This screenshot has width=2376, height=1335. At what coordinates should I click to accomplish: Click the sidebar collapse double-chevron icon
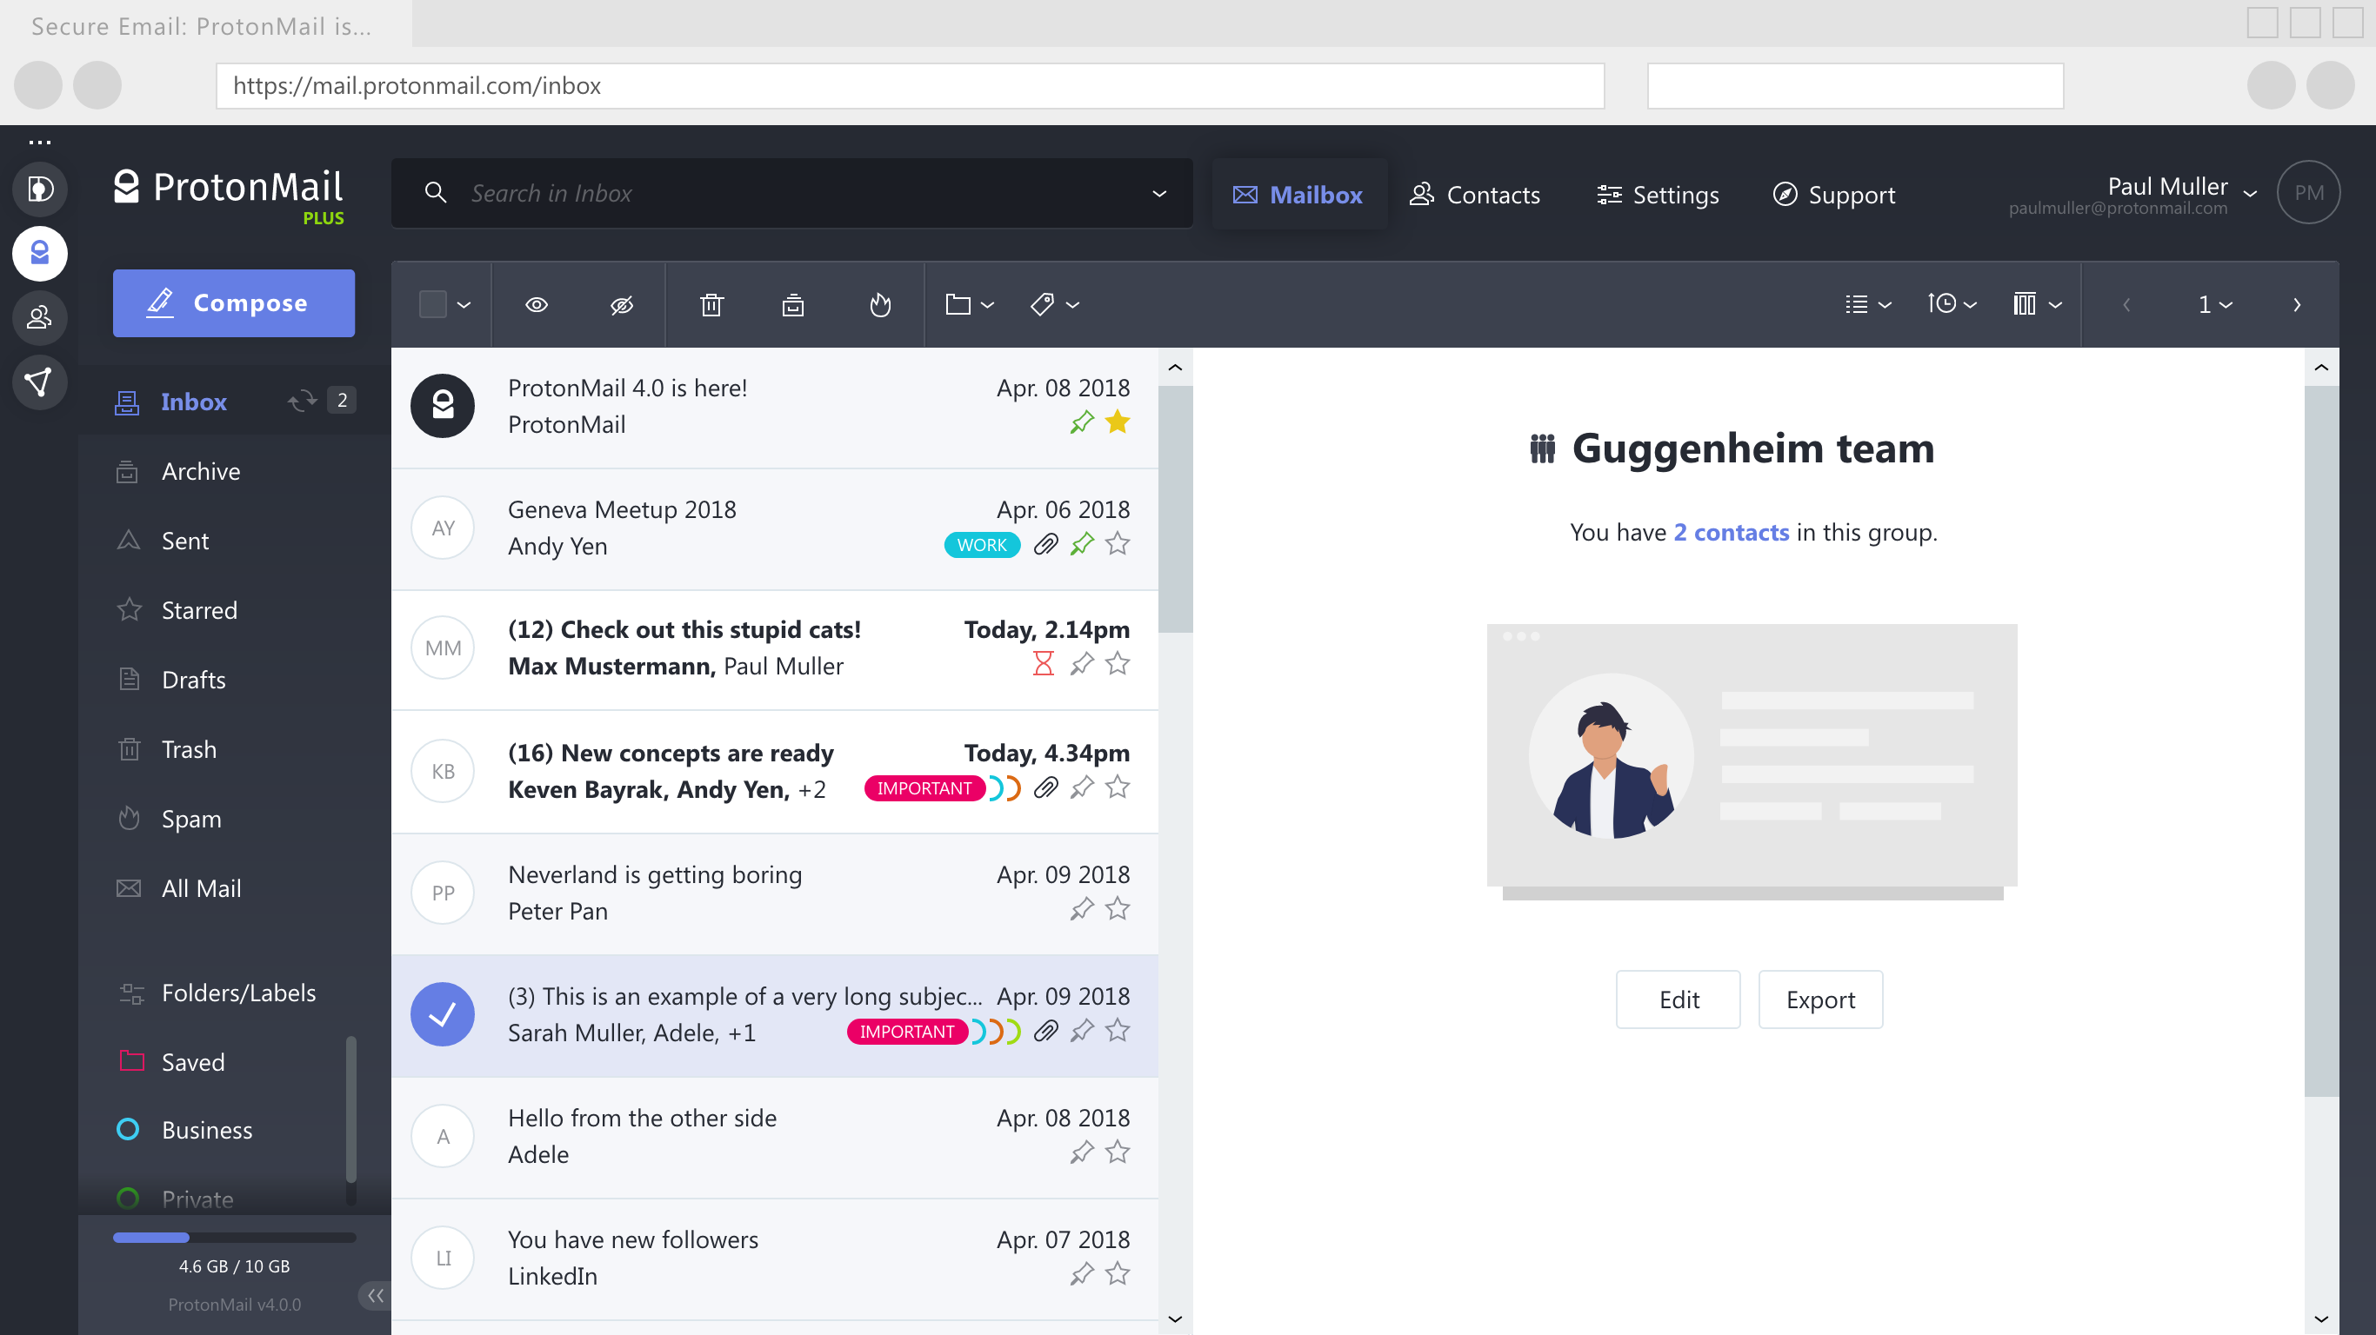tap(375, 1295)
